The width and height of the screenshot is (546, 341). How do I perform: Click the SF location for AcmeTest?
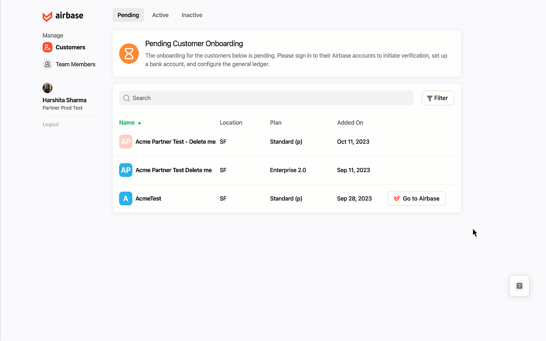tap(223, 199)
